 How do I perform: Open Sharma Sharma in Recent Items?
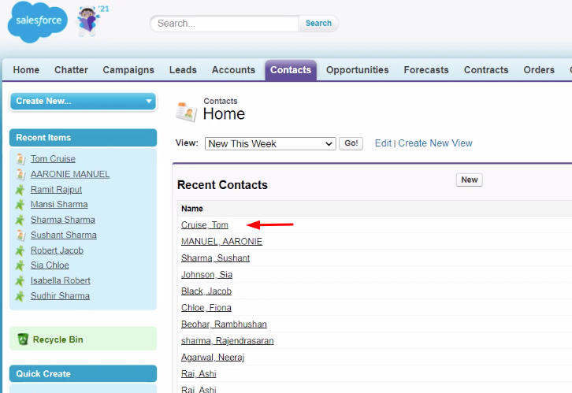pos(63,220)
